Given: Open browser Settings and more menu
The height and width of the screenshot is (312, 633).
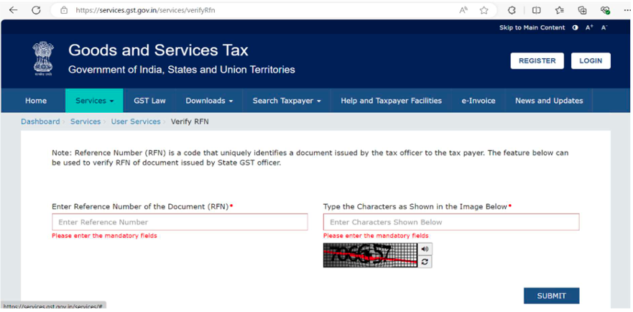Looking at the screenshot, I should (x=626, y=10).
